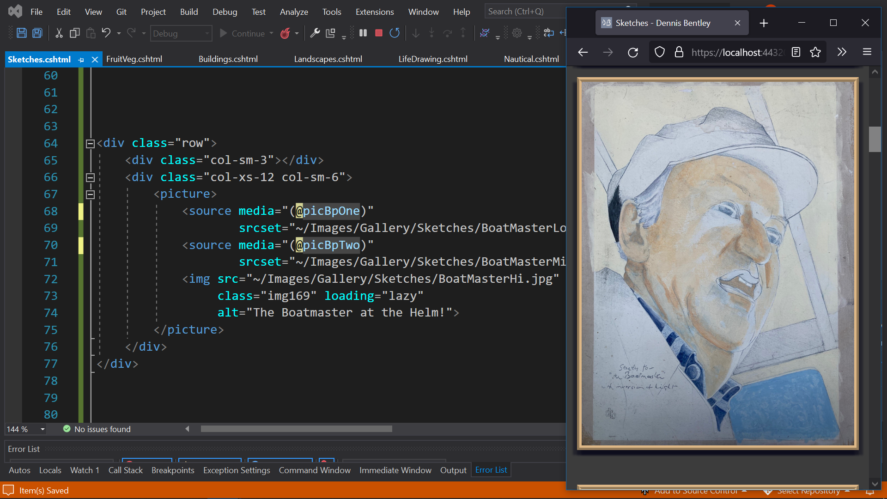Open the Debug menu
The width and height of the screenshot is (887, 499).
point(225,12)
